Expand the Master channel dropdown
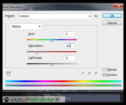This screenshot has width=126, height=105. point(26,26)
